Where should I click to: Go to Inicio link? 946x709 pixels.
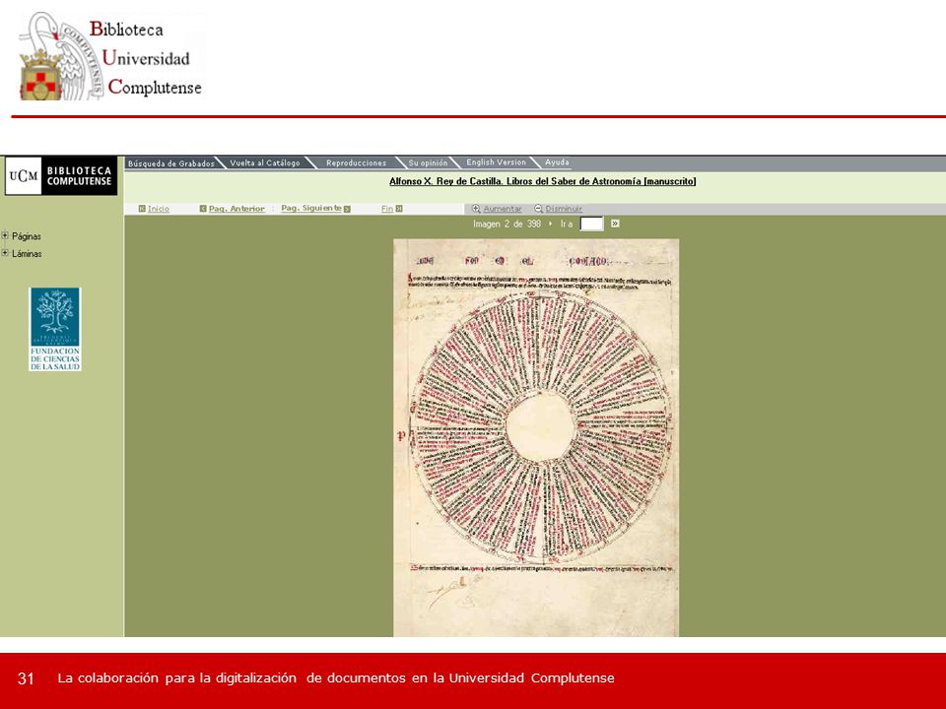[x=159, y=209]
